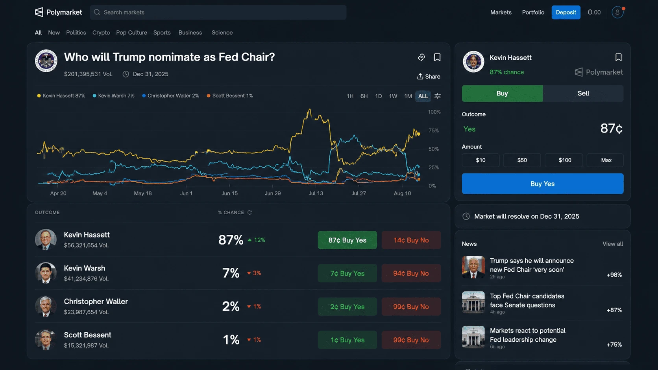658x370 pixels.
Task: Click the Polymarket logo icon
Action: tap(39, 12)
